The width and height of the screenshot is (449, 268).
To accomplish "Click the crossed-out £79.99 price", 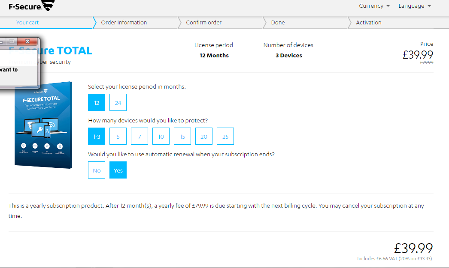I will pos(426,63).
